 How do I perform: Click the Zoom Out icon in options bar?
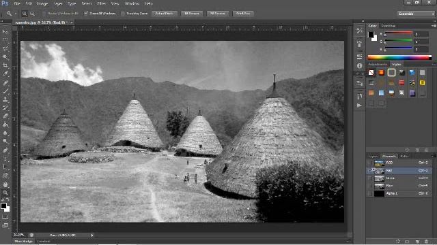pyautogui.click(x=32, y=14)
